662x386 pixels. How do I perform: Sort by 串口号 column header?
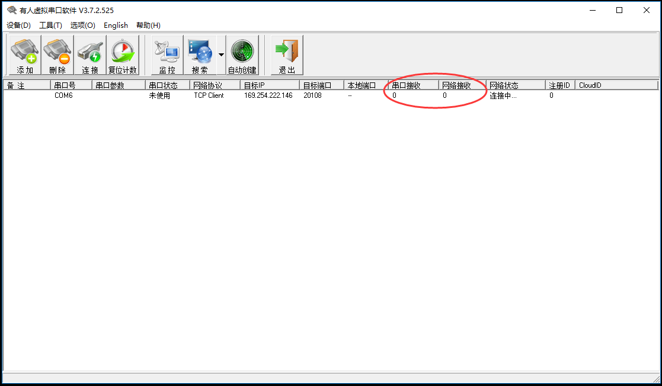[71, 85]
